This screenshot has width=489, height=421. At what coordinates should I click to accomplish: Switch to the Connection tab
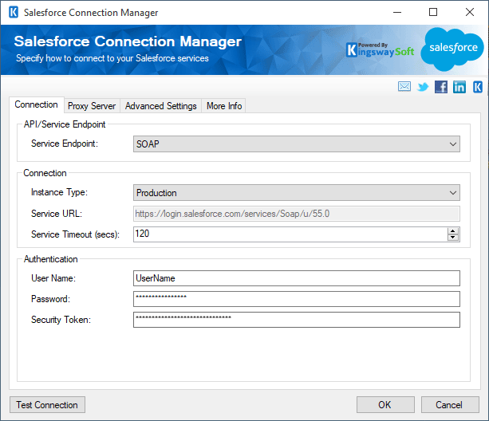(36, 104)
